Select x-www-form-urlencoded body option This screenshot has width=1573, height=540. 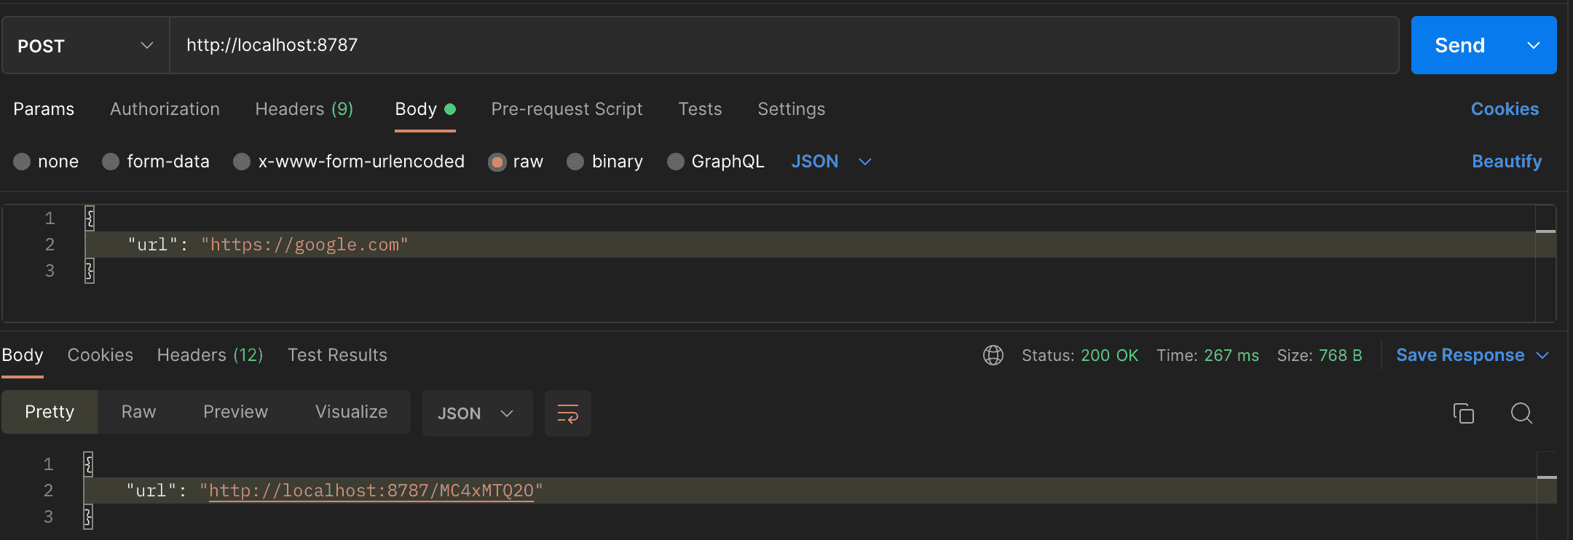pos(242,162)
